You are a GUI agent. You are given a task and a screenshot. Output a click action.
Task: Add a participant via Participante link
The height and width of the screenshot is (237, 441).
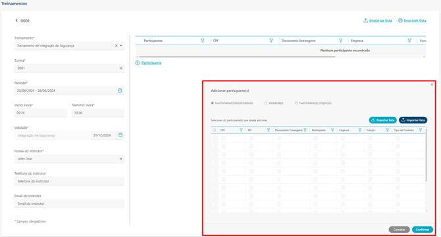point(149,63)
